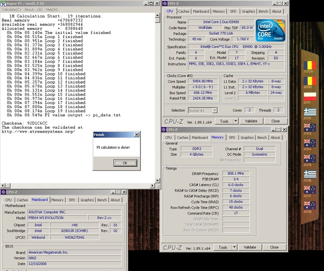Click the Core Speed value 5454.80 MHz
The image size is (324, 271).
pyautogui.click(x=203, y=81)
